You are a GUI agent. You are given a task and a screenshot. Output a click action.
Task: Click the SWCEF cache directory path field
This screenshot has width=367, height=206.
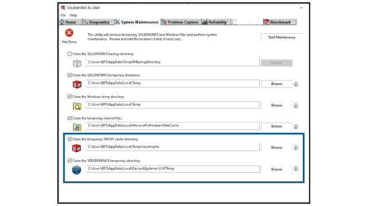[x=173, y=147]
